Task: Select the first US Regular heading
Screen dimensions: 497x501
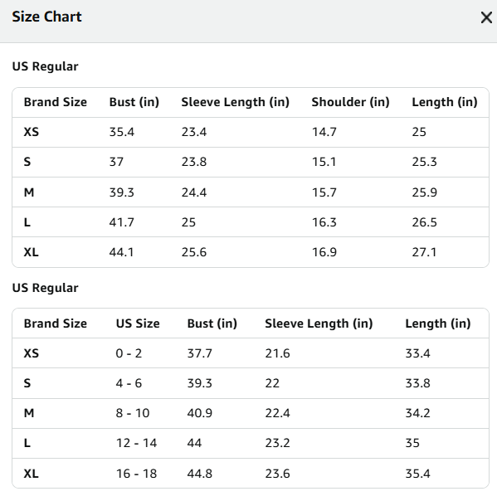Action: point(45,66)
